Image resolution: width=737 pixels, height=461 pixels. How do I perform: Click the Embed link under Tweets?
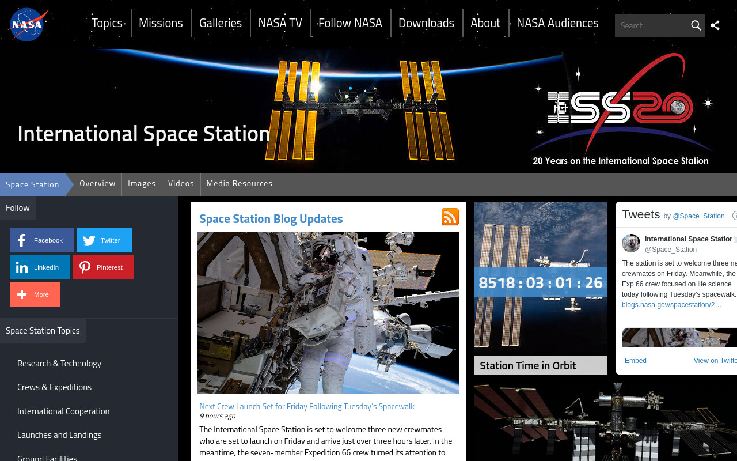(x=636, y=361)
